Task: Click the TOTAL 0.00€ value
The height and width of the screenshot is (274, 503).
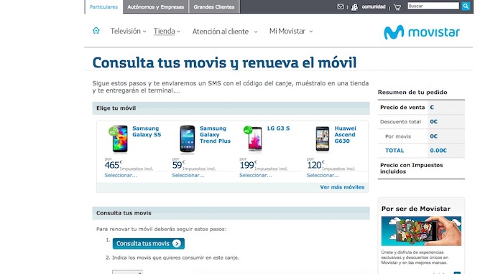Action: (x=438, y=151)
